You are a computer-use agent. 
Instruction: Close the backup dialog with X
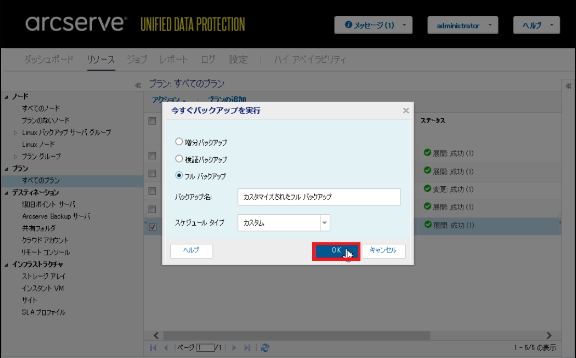click(x=406, y=111)
